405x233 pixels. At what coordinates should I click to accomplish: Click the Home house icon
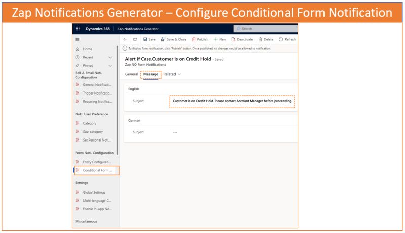click(77, 49)
